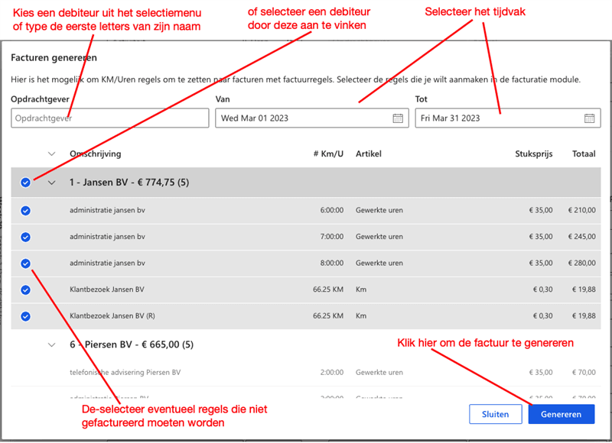Click the # Km/U column header

point(328,154)
